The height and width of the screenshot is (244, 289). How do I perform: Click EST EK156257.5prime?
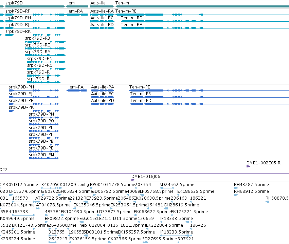(x=136, y=232)
